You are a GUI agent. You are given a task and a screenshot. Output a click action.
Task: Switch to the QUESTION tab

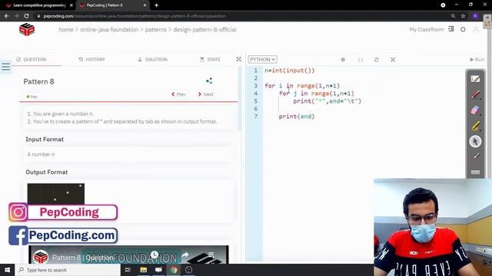[x=31, y=60]
